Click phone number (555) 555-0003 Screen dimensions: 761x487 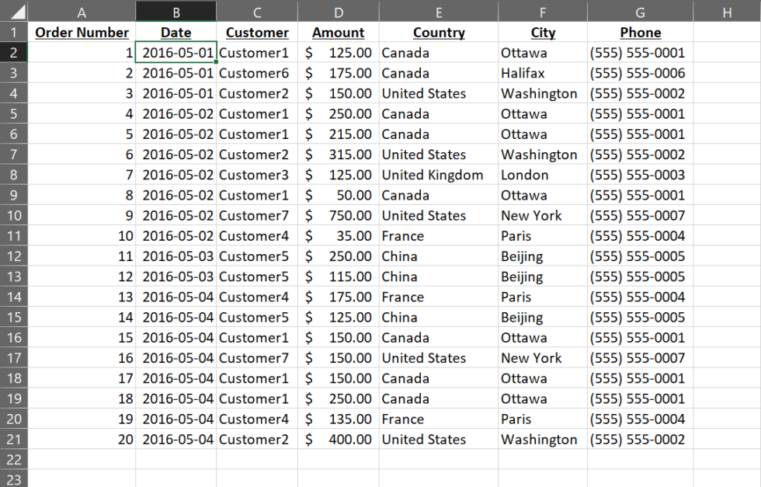click(640, 175)
